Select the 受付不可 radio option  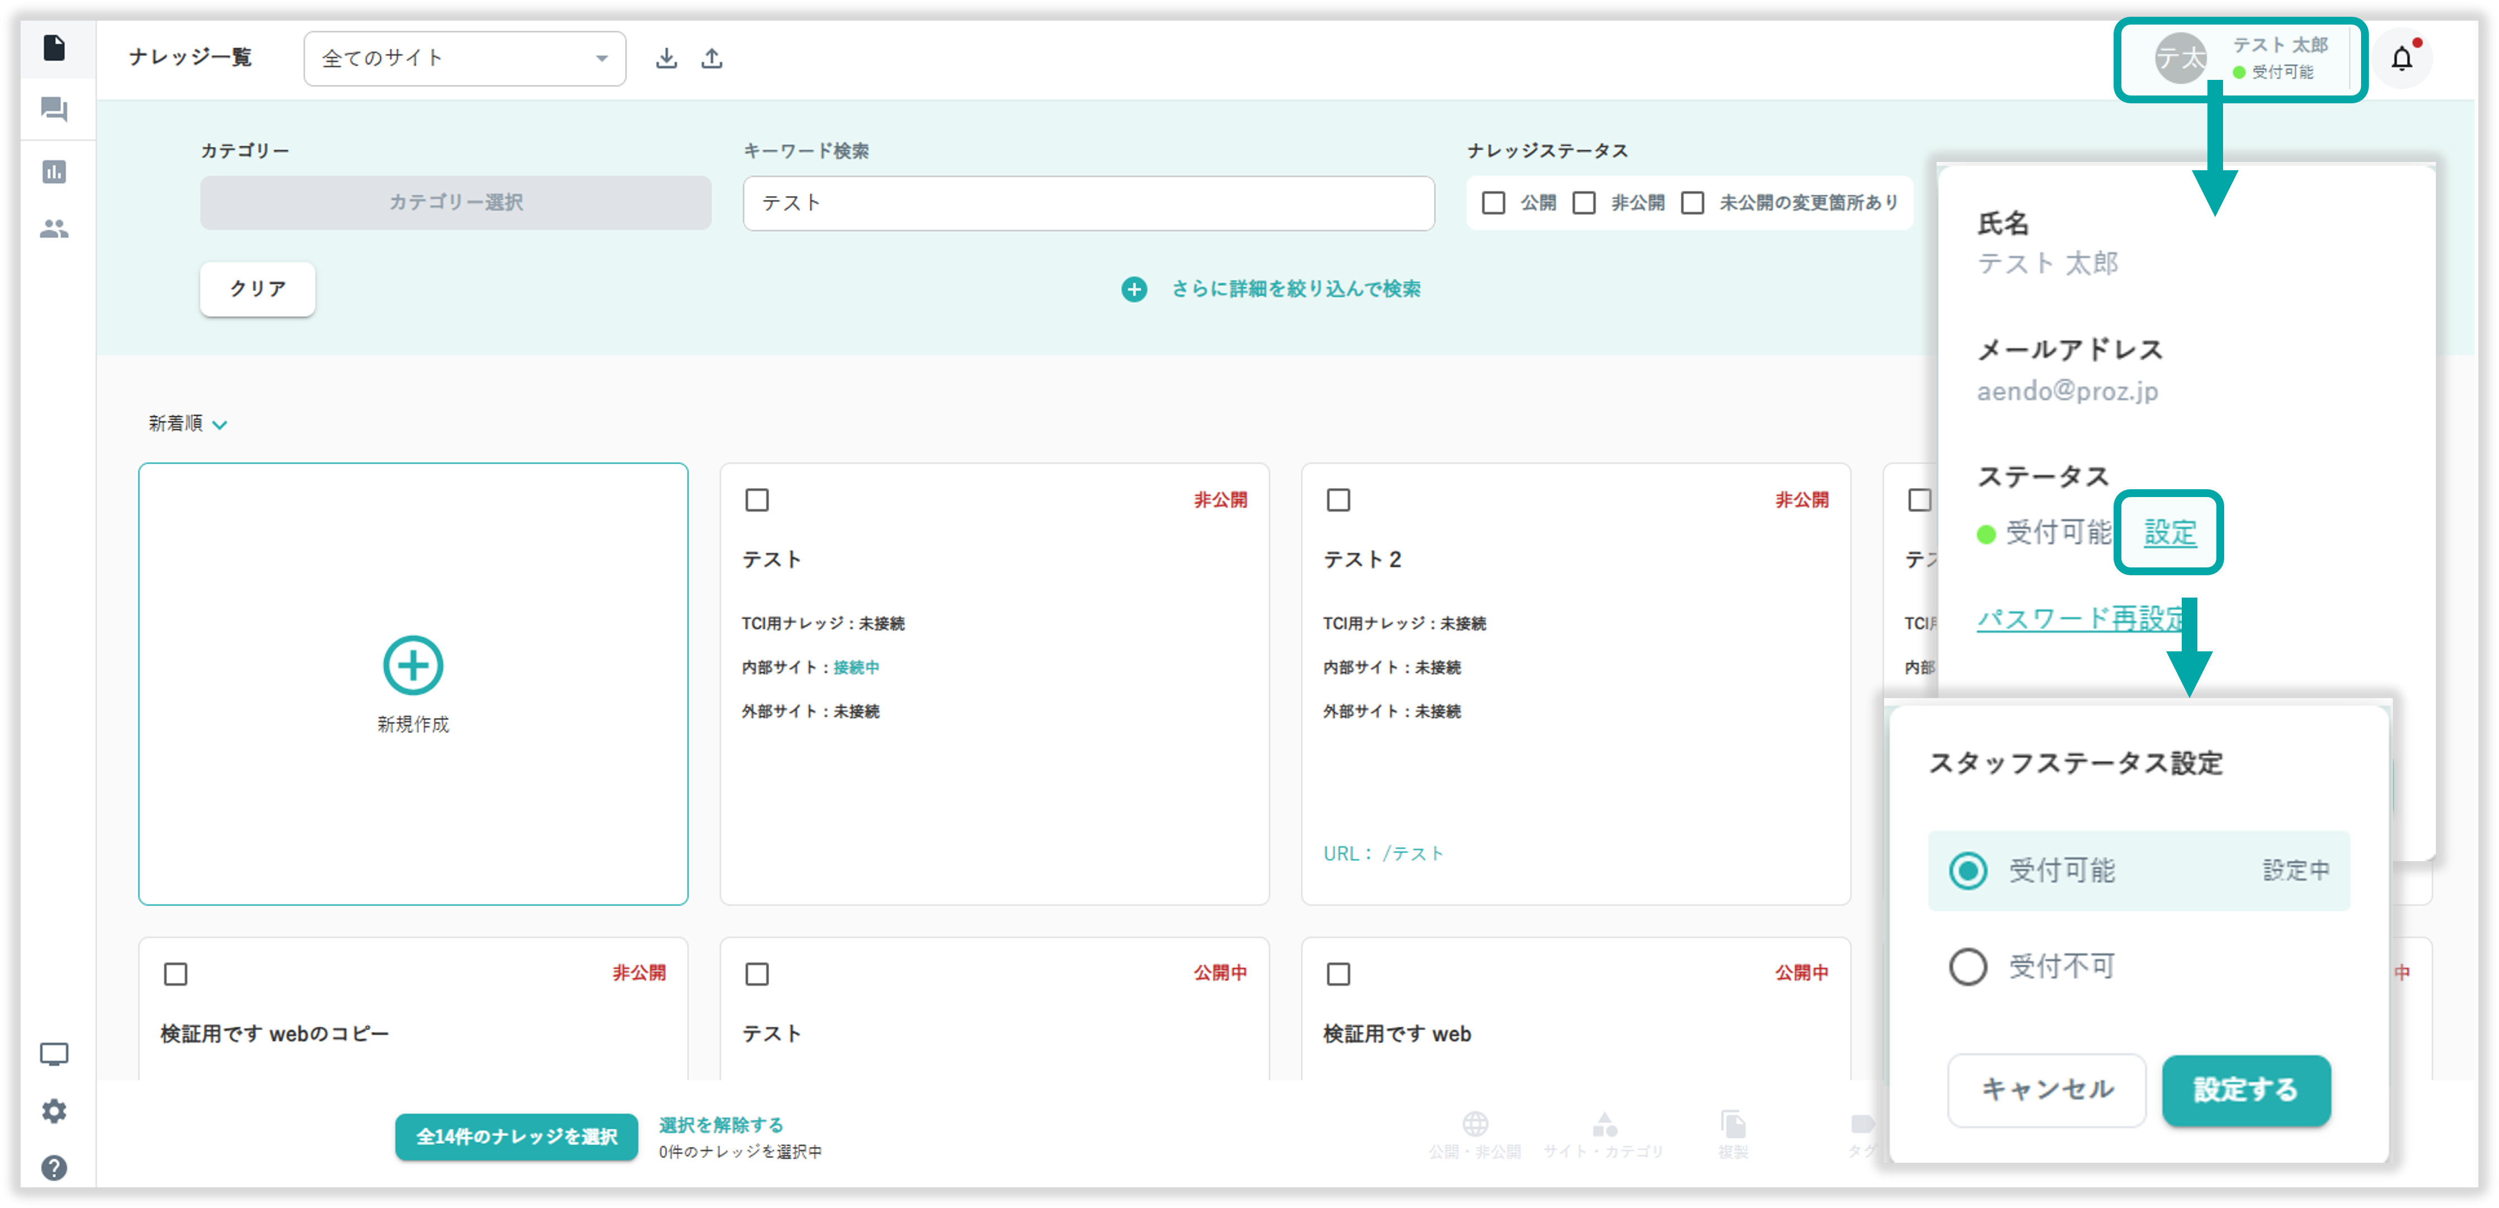point(1967,966)
